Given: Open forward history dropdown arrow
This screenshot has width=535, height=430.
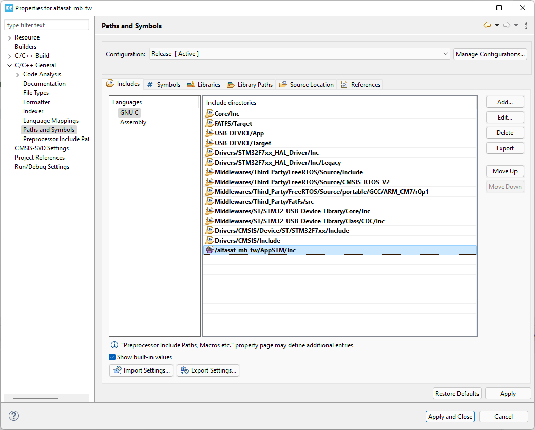Looking at the screenshot, I should [x=516, y=25].
